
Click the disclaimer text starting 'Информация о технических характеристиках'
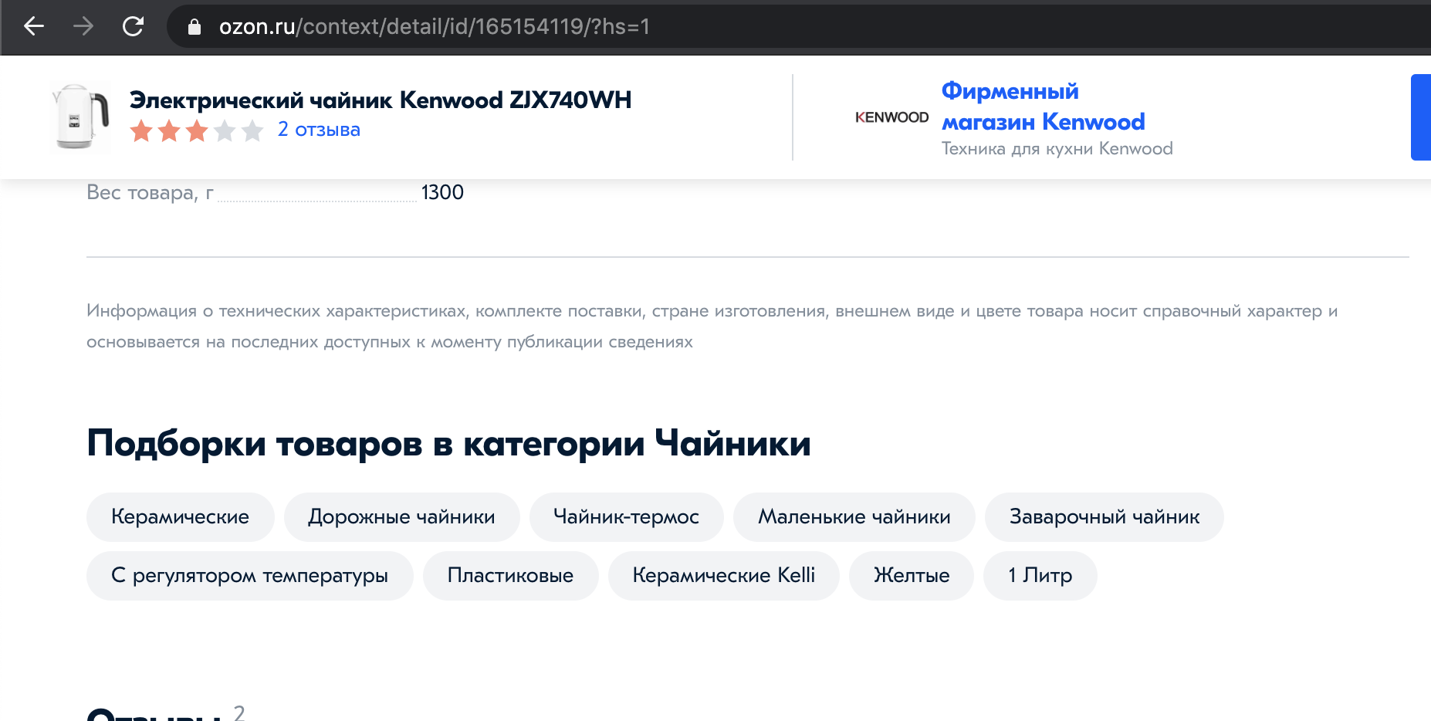click(x=712, y=327)
